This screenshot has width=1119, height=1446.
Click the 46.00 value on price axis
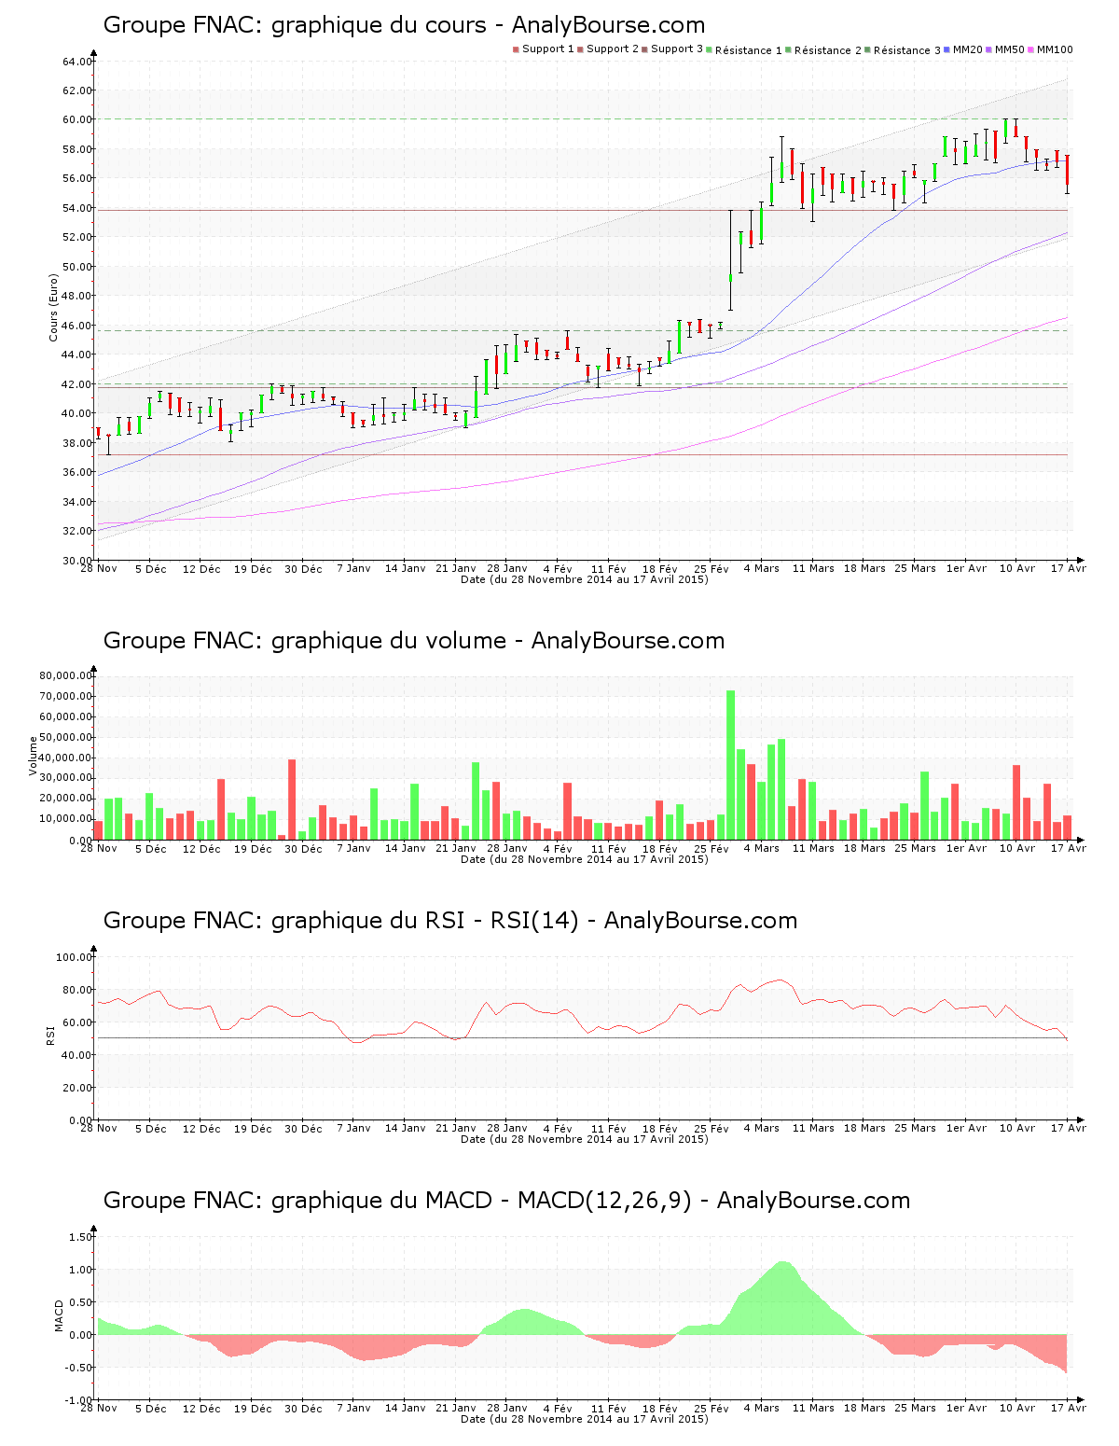[x=77, y=326]
